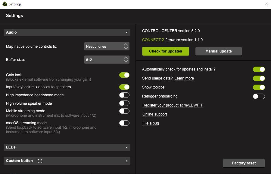Turn off Input/playback mix applies to speakers

click(124, 87)
